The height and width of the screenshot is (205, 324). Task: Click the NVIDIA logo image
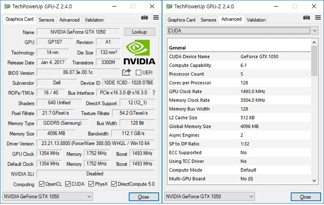pos(139,52)
